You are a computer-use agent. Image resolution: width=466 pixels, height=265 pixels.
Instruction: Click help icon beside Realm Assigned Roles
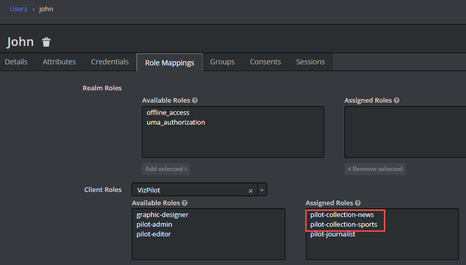(x=397, y=101)
